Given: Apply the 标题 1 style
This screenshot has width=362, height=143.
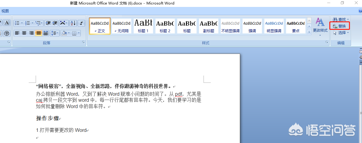Looking at the screenshot, I should pos(143,26).
